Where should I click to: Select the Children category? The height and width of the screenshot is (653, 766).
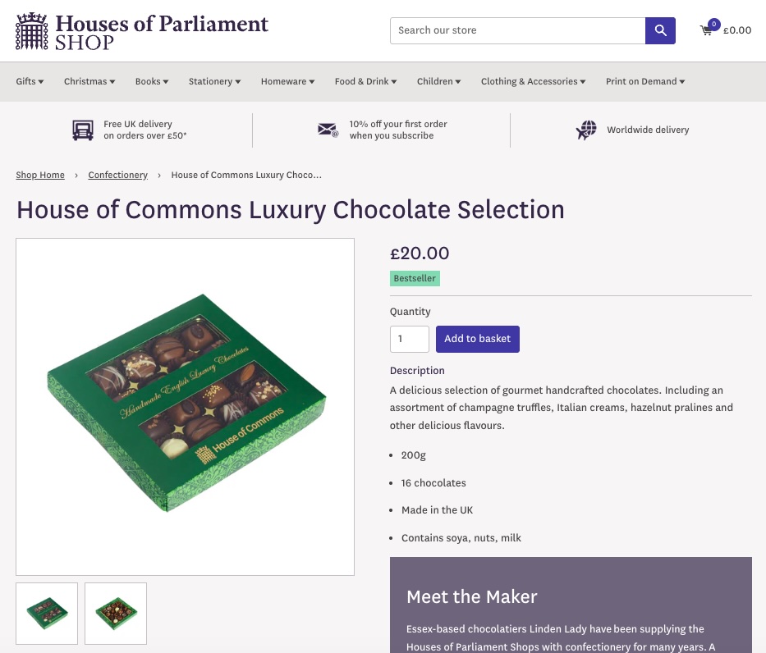pyautogui.click(x=438, y=81)
